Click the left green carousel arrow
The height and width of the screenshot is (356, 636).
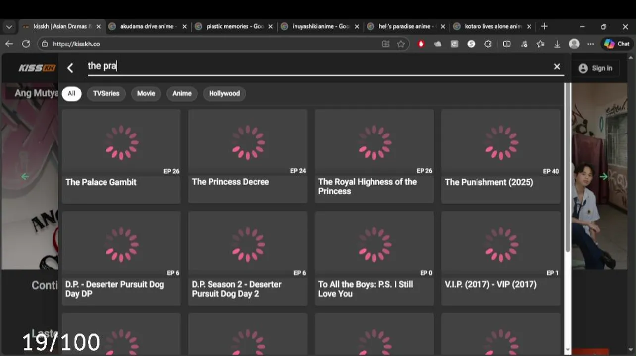25,177
